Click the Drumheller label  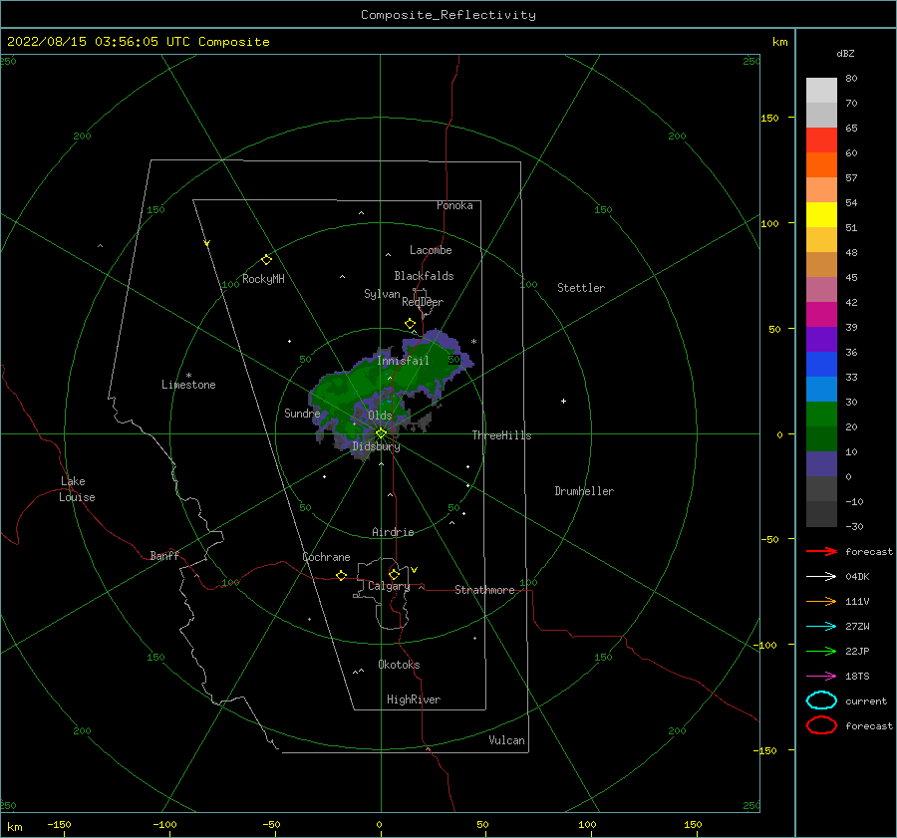(x=584, y=491)
